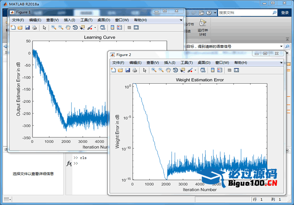Save figure icon in Figure 1 toolbar
294x205 pixels.
click(28, 27)
